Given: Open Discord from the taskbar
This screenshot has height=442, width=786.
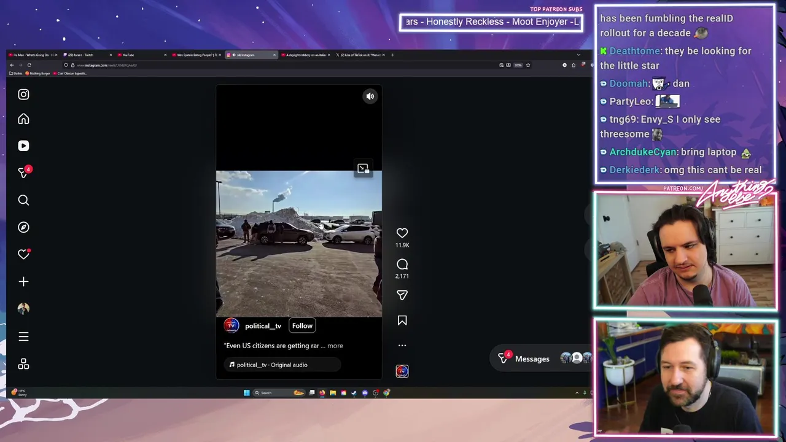Looking at the screenshot, I should (365, 393).
